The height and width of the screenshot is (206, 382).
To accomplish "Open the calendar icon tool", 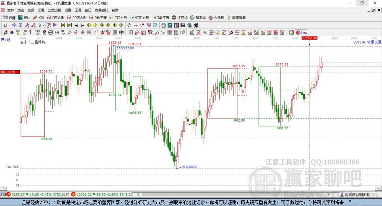I will (163, 25).
